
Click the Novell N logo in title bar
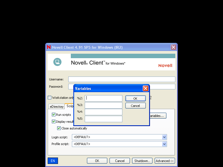[x=49, y=47]
